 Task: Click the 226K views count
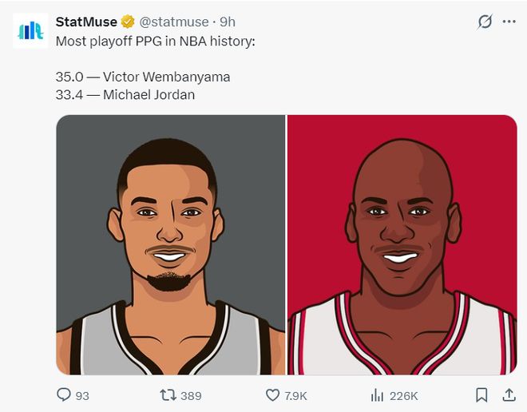(402, 396)
